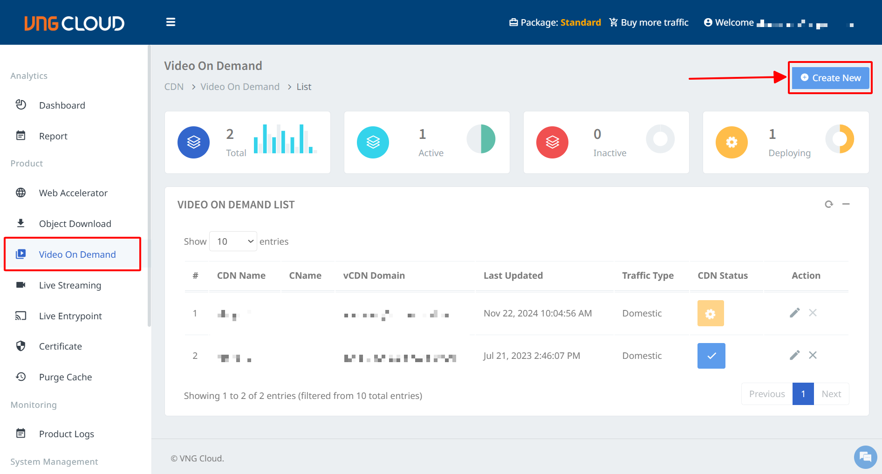Open the live chat bubble
Image resolution: width=882 pixels, height=474 pixels.
click(865, 457)
